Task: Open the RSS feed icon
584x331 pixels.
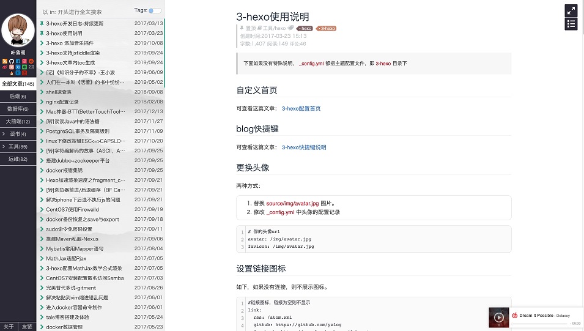Action: 5,61
